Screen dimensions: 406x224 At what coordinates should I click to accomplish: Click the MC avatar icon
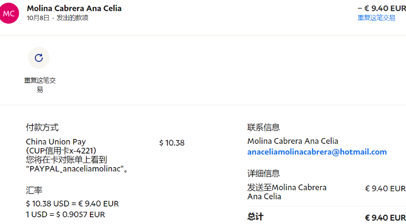9,14
